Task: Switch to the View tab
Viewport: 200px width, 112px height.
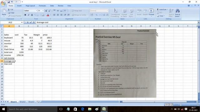Action: tap(69, 6)
